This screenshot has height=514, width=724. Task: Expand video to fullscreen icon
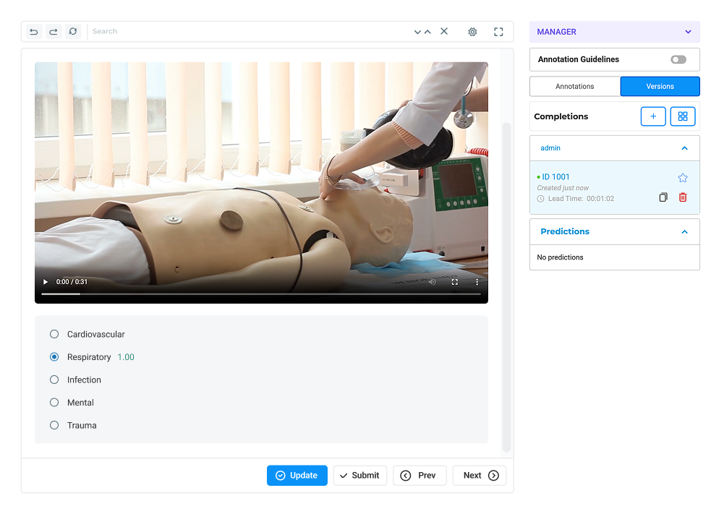[x=455, y=282]
